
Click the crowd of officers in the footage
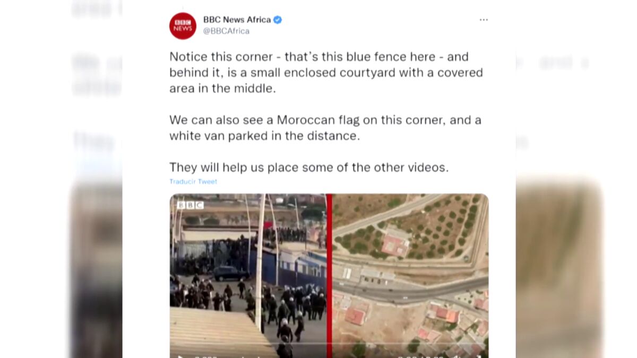249,305
